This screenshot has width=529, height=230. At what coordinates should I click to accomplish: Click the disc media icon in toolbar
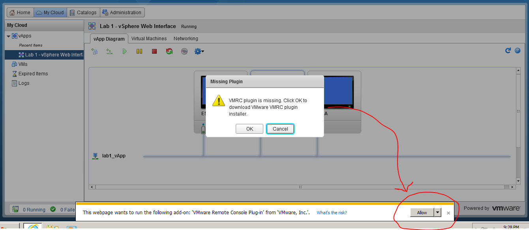click(184, 51)
